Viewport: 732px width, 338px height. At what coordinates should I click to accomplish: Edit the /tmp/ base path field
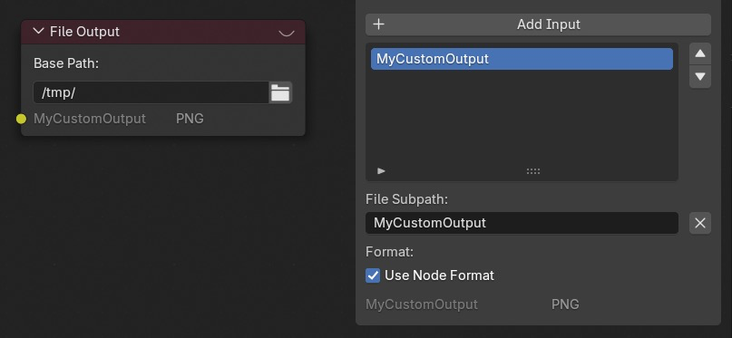[x=151, y=92]
